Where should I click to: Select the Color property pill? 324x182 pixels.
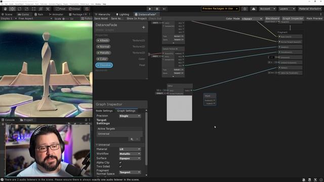pos(102,59)
